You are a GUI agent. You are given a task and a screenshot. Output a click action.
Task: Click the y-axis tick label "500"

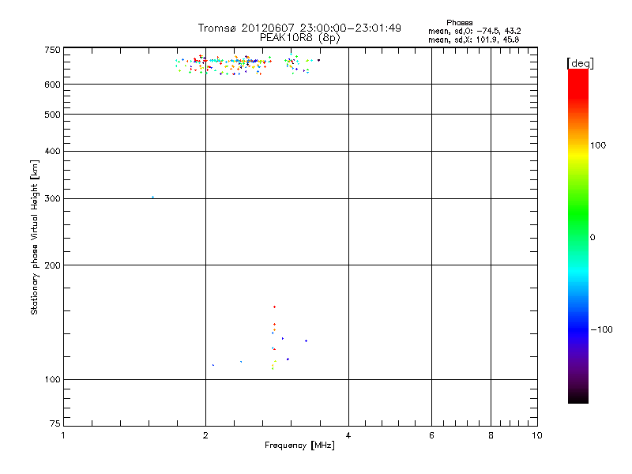click(52, 115)
